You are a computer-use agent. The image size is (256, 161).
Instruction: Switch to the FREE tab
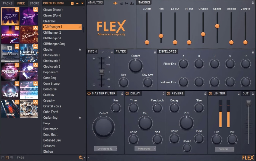pos(21,3)
